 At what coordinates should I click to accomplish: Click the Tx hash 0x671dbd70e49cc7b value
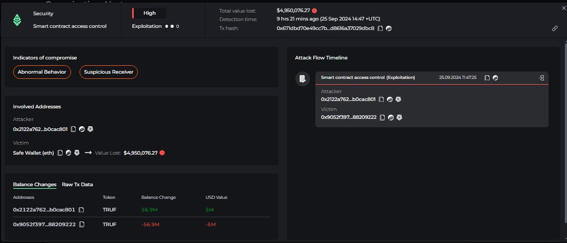pos(325,28)
